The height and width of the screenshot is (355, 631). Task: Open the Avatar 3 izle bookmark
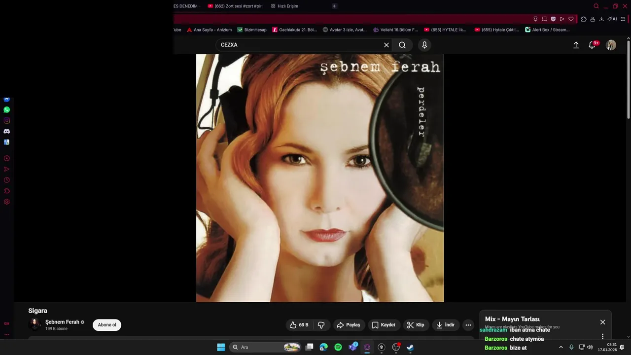[345, 30]
